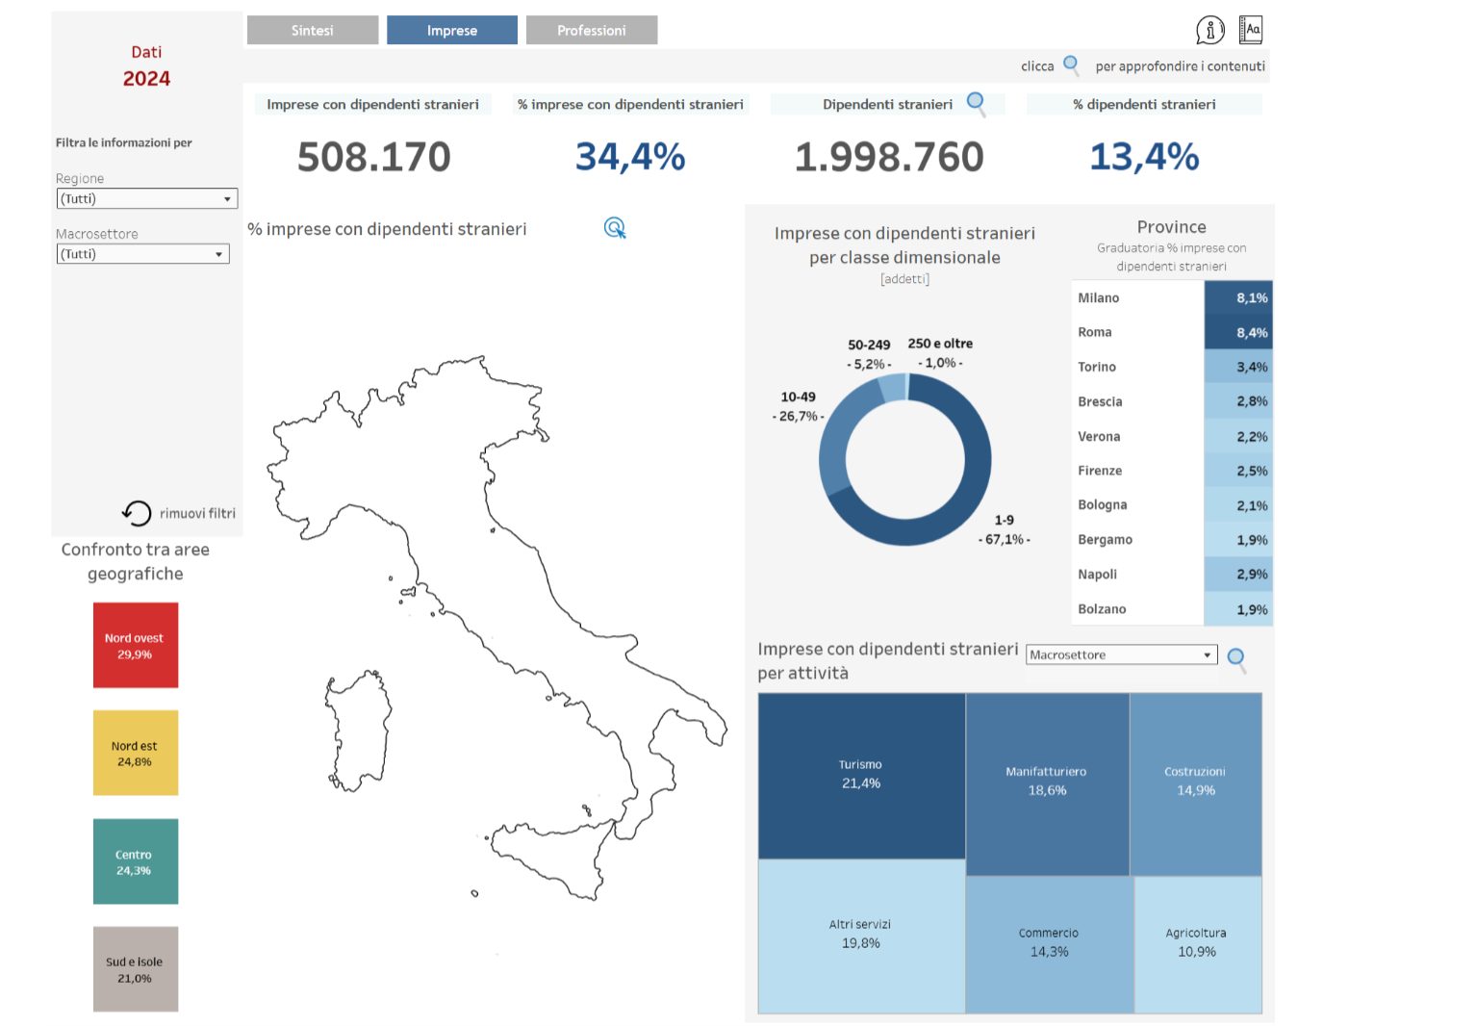The height and width of the screenshot is (1026, 1476).
Task: Click the Agricoltura treemap block
Action: click(x=1197, y=943)
